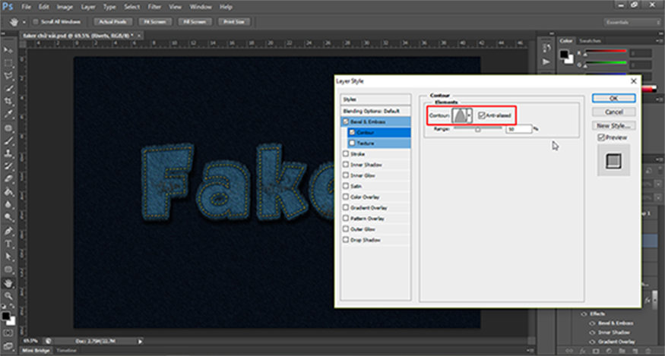This screenshot has width=665, height=356.
Task: Click the Range percentage input field
Action: coord(518,130)
